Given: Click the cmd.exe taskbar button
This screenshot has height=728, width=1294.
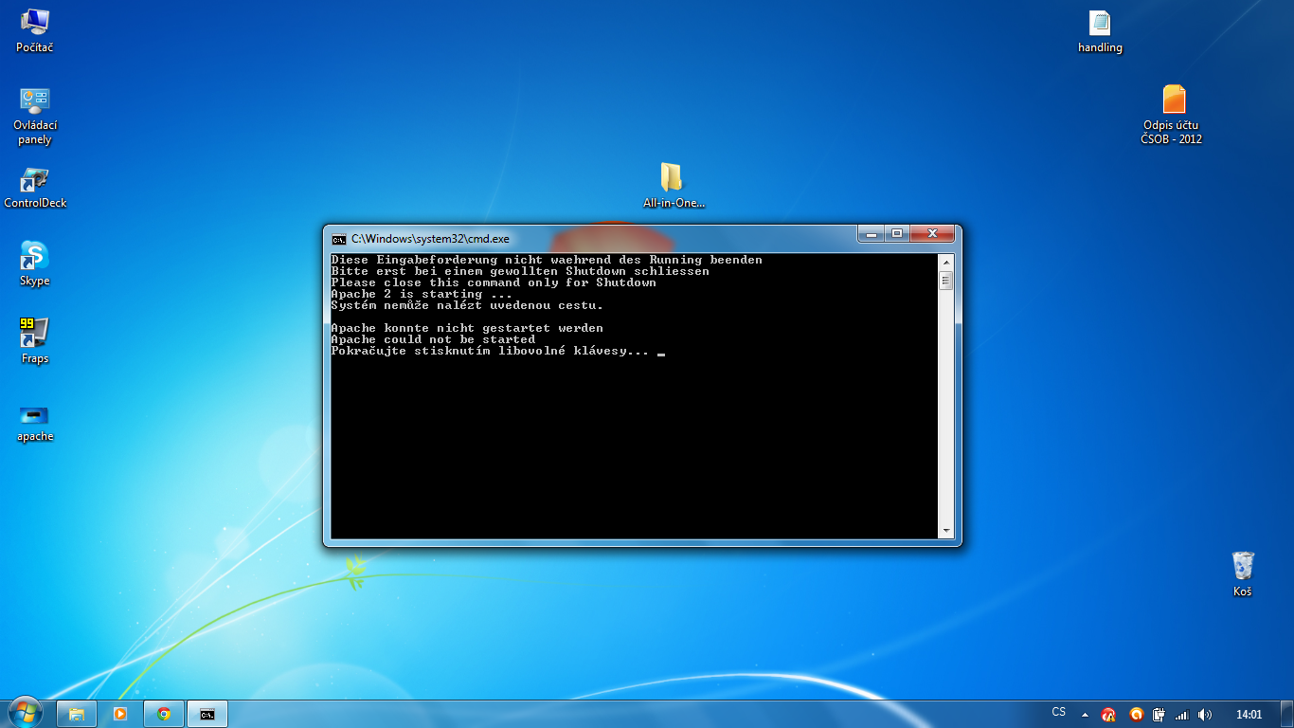Looking at the screenshot, I should point(207,714).
